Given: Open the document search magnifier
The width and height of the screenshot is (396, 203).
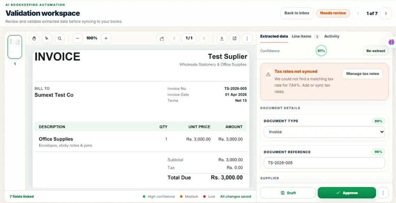Looking at the screenshot, I should (x=60, y=38).
